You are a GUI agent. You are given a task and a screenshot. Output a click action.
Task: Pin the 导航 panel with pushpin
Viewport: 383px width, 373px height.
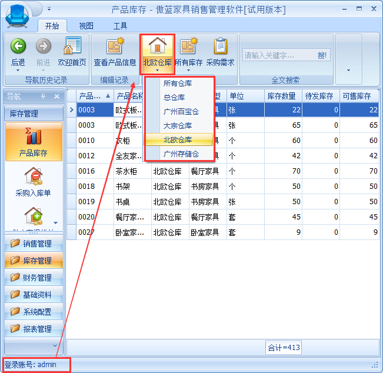coord(43,96)
